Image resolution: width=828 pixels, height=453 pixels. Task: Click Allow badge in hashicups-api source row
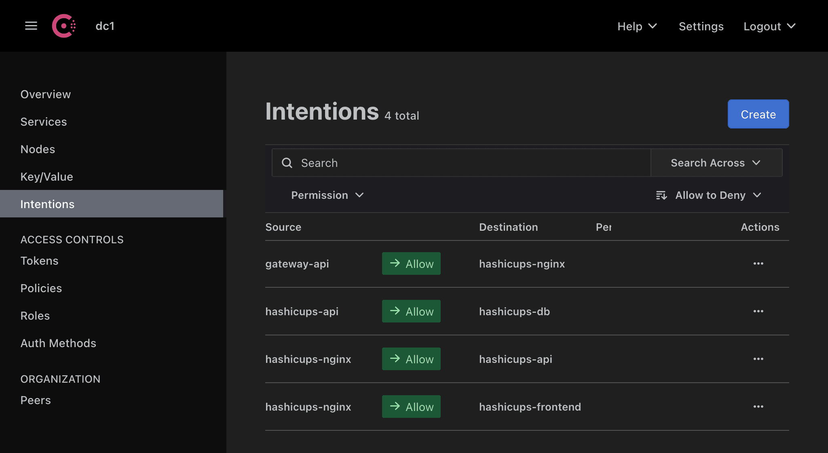(411, 311)
